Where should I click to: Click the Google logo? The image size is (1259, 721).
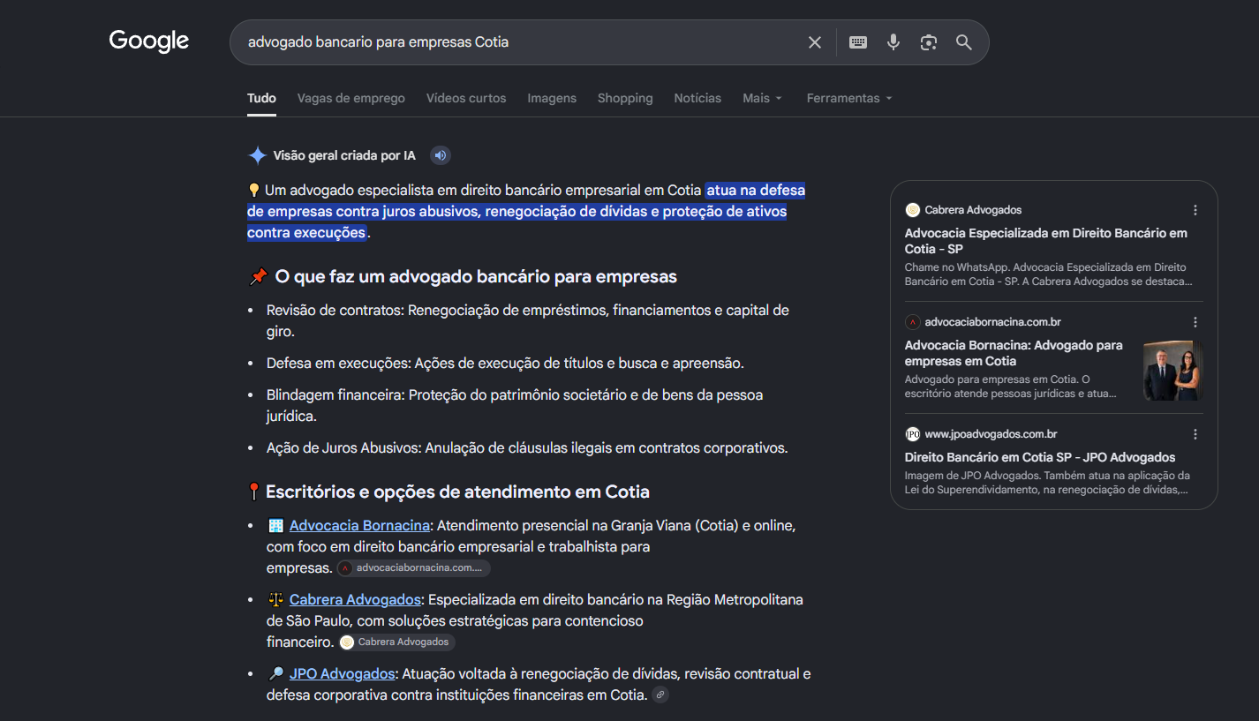[x=148, y=41]
